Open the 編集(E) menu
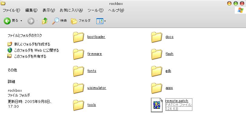This screenshot has height=129, width=246. [x=32, y=10]
